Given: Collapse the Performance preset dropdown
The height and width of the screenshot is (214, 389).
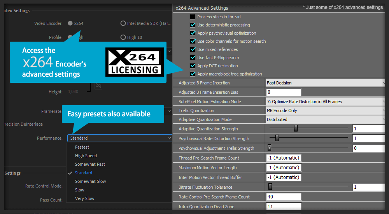Looking at the screenshot, I should point(119,138).
